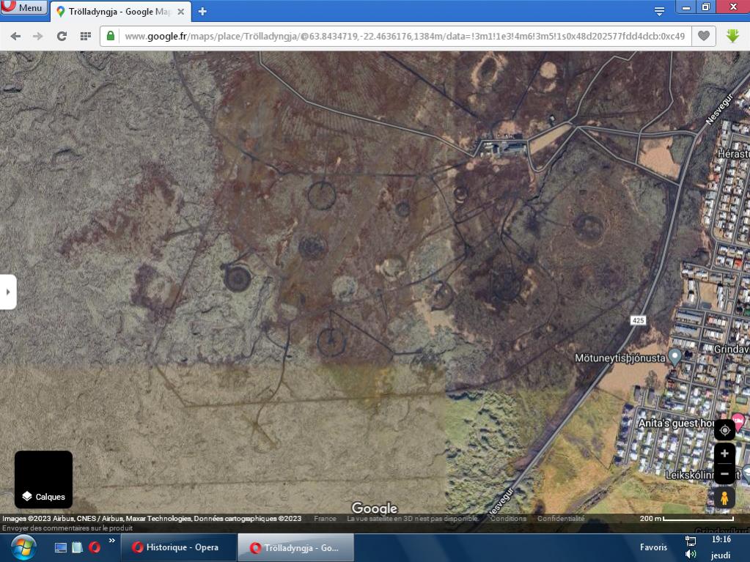Open the Conditions link
Image resolution: width=750 pixels, height=562 pixels.
[508, 519]
